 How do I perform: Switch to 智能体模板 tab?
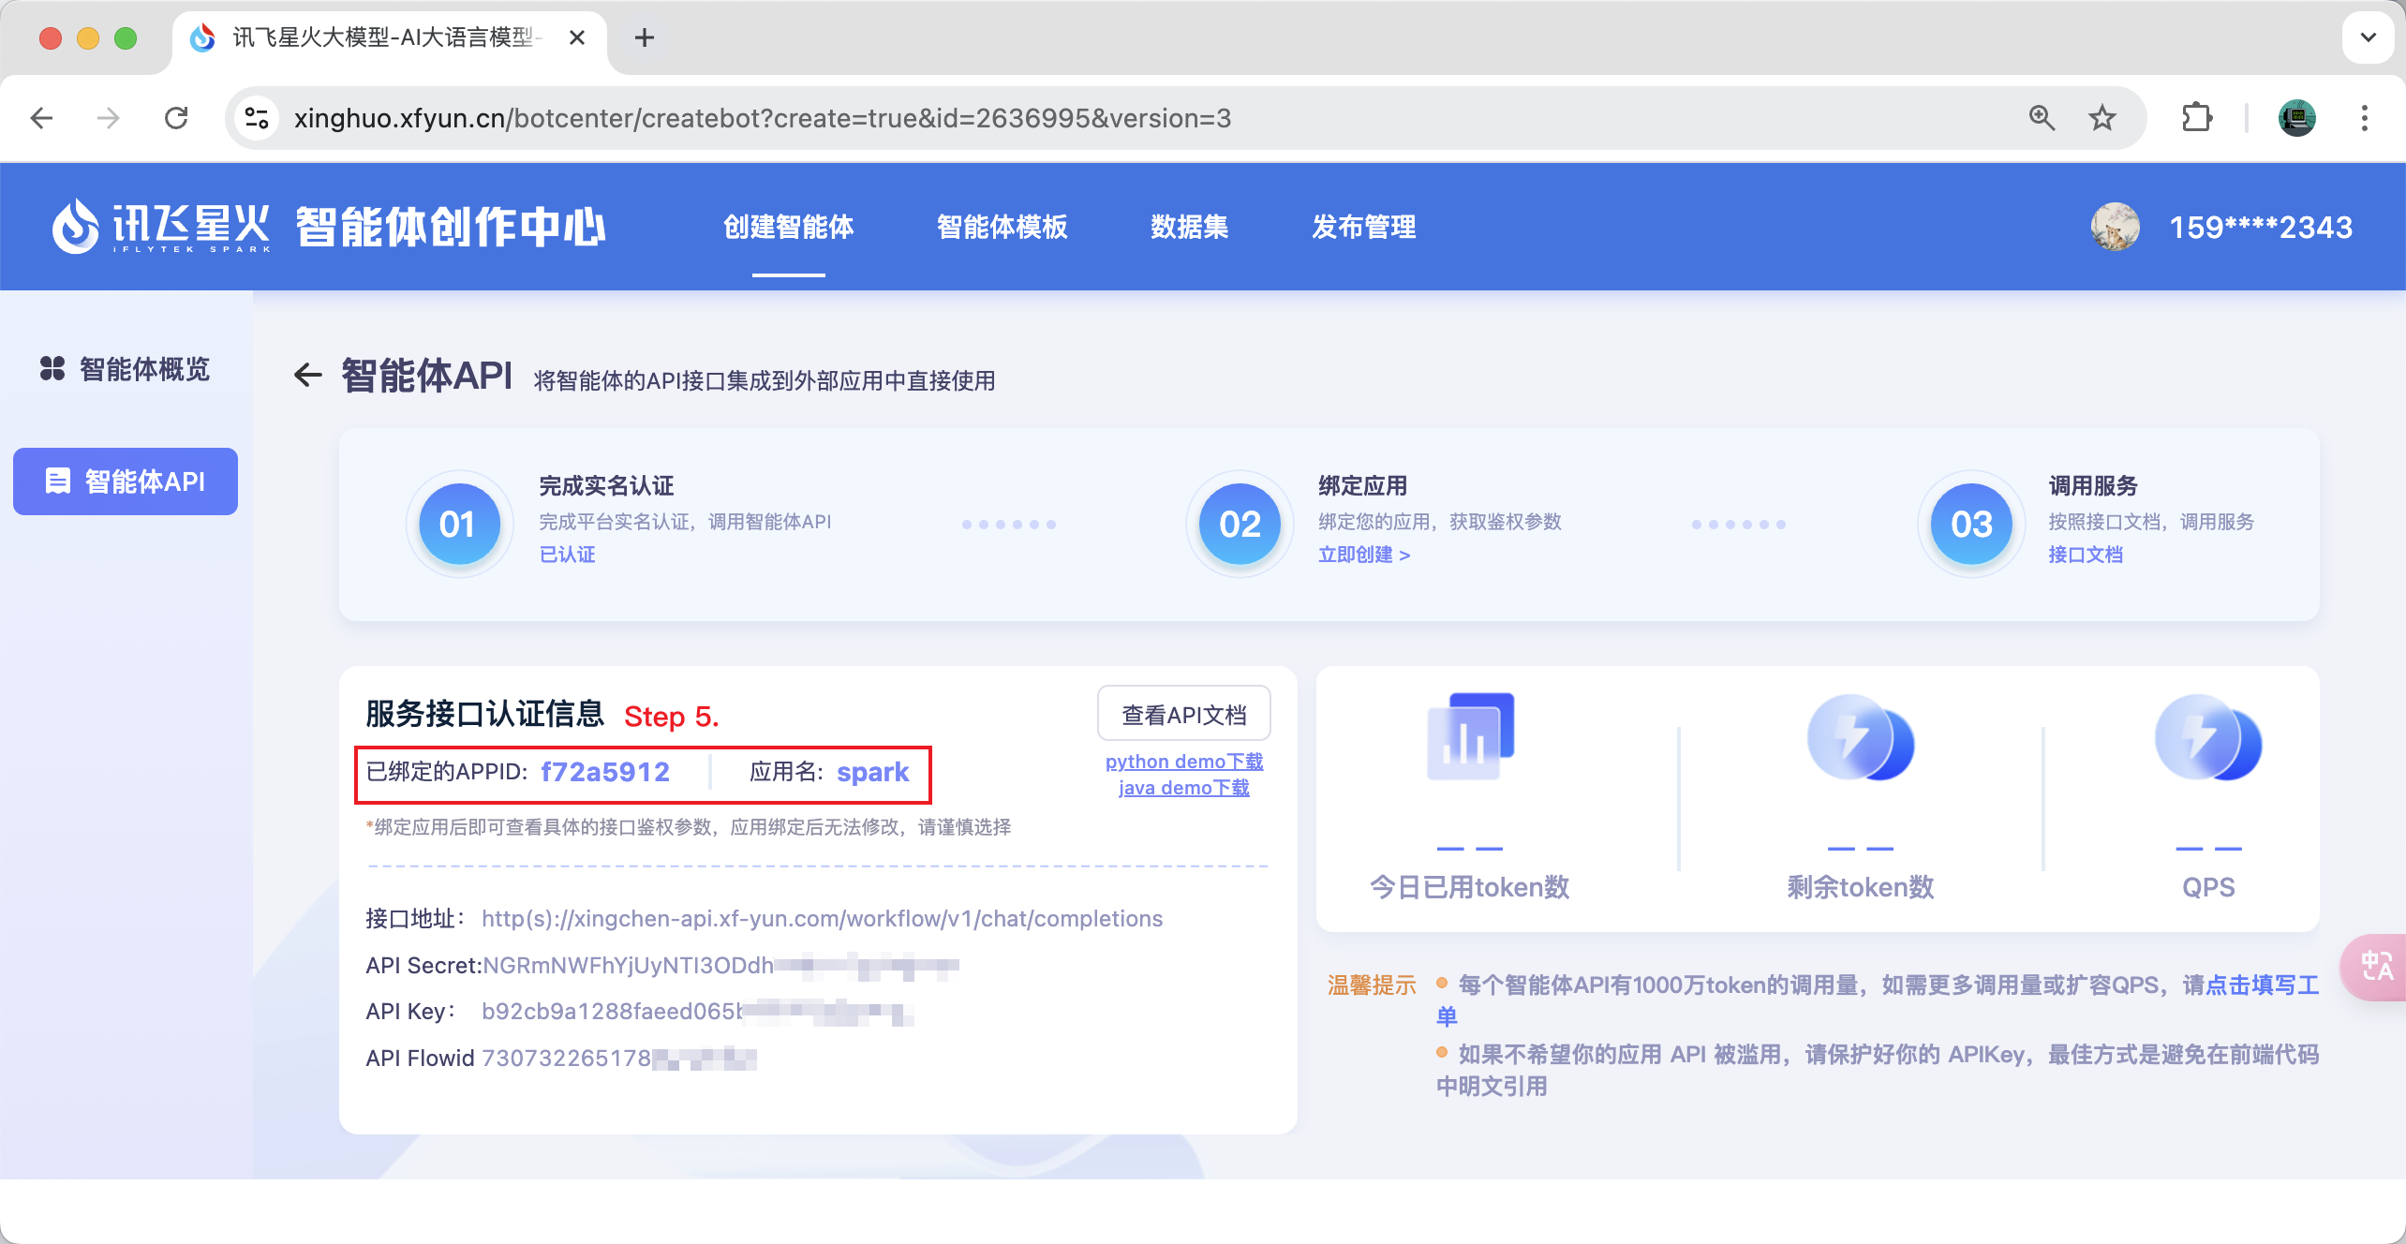(x=1002, y=227)
